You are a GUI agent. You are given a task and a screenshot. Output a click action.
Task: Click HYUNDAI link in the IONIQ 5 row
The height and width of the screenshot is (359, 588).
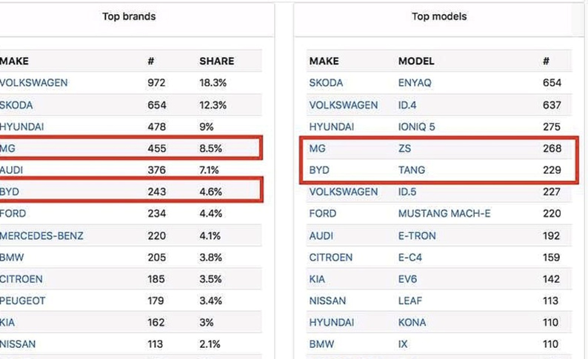[331, 127]
